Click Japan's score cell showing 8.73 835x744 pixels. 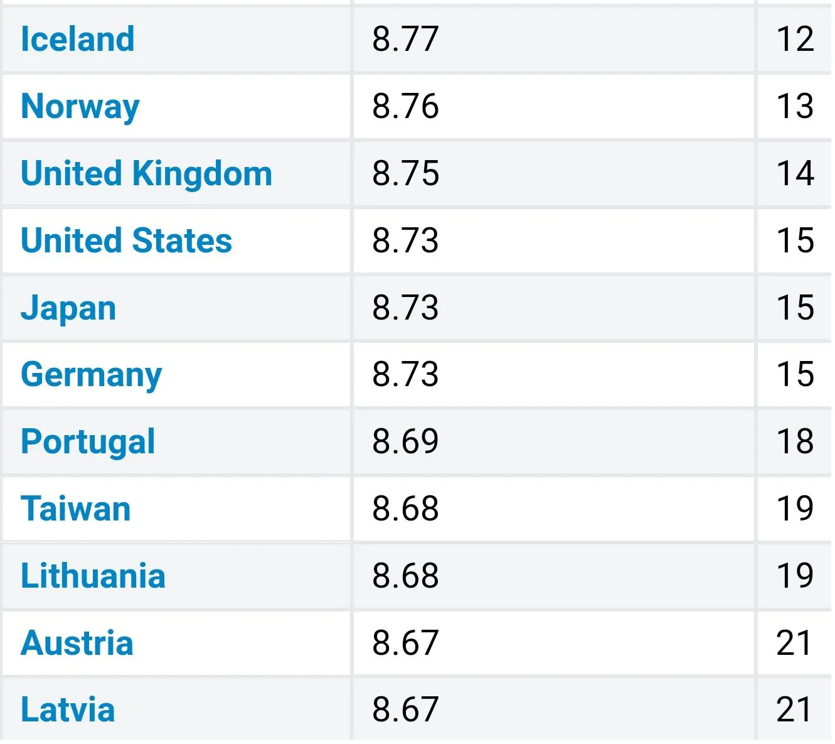pyautogui.click(x=405, y=308)
